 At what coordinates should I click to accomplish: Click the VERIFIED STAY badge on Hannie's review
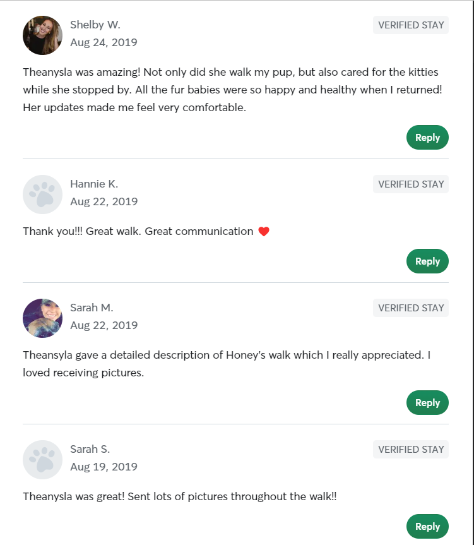(x=410, y=184)
